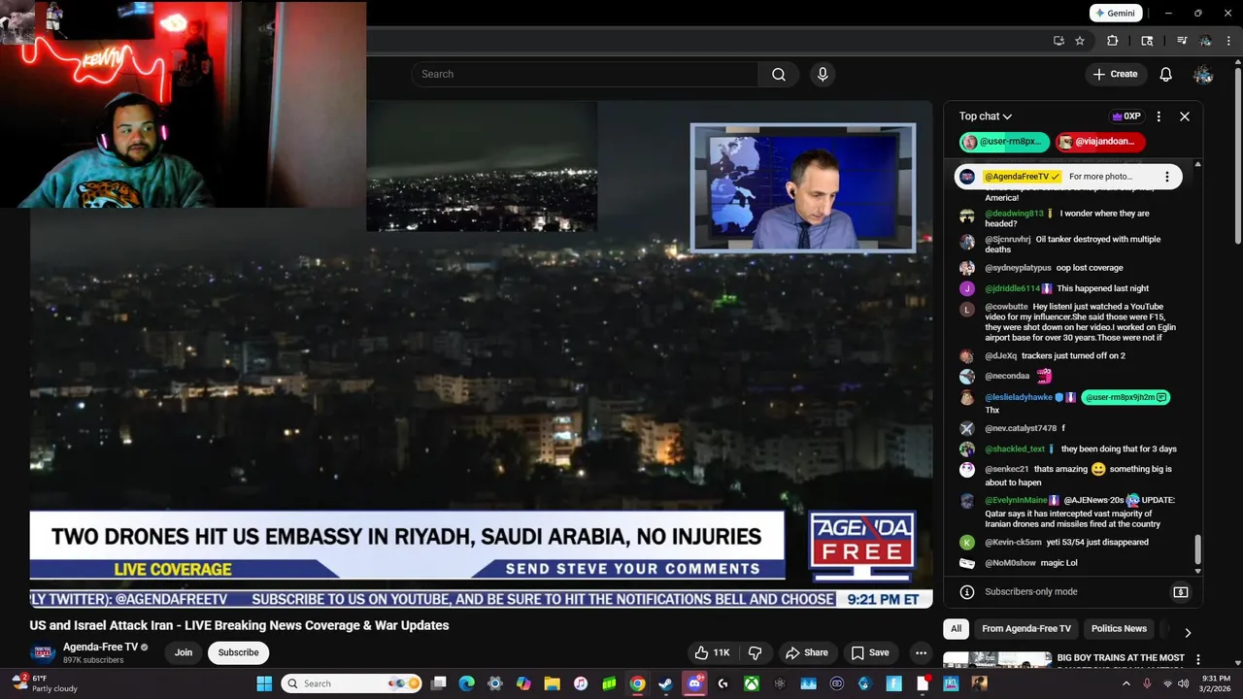Click @user-rm8px9jh2m reply tag in chat
The width and height of the screenshot is (1243, 699).
tap(1126, 397)
